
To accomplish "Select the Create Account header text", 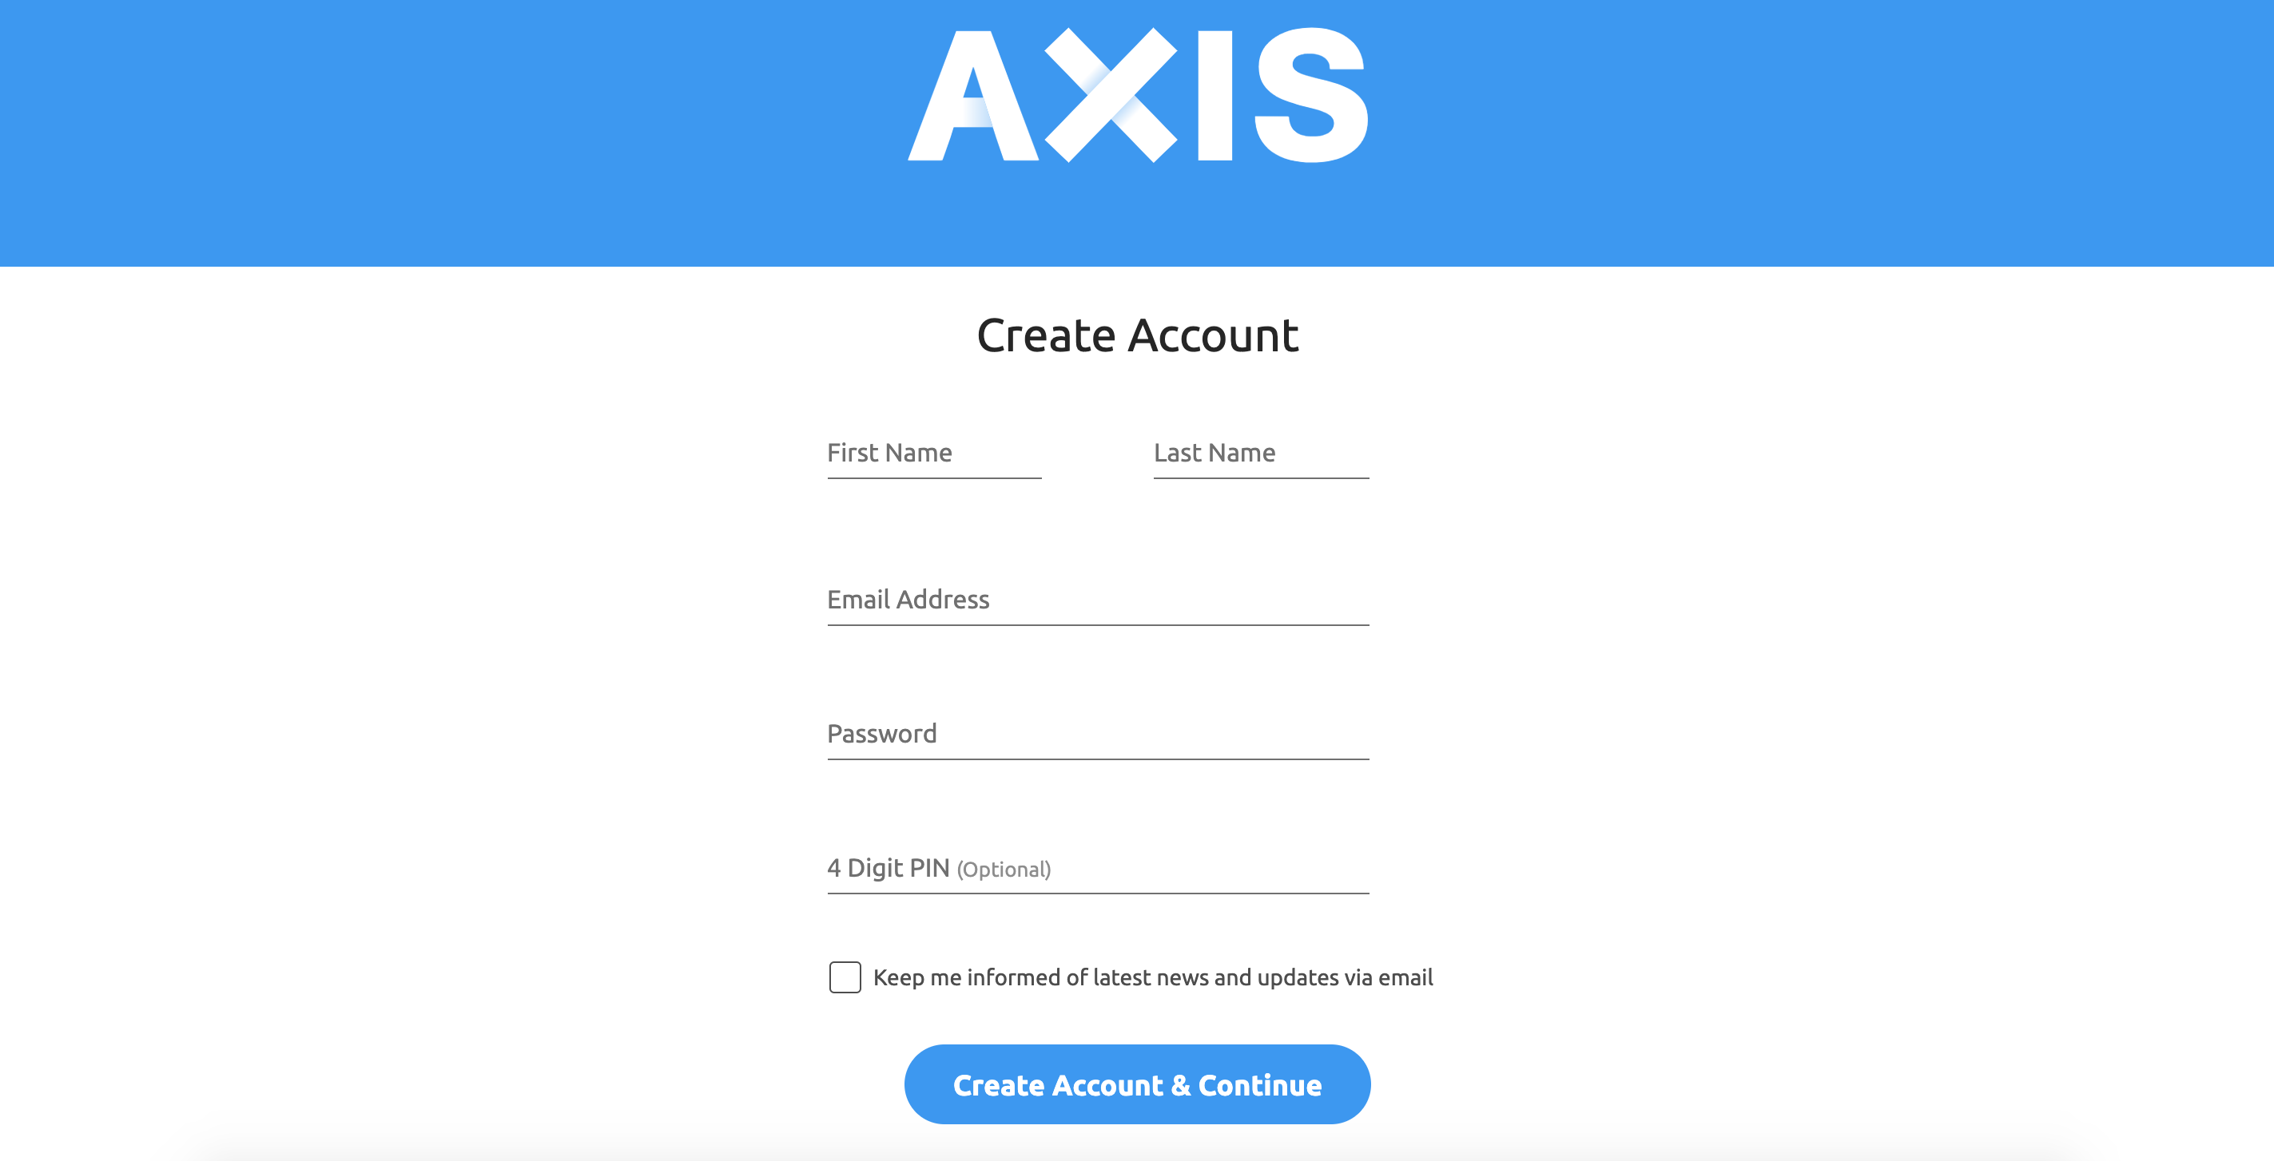I will coord(1138,333).
